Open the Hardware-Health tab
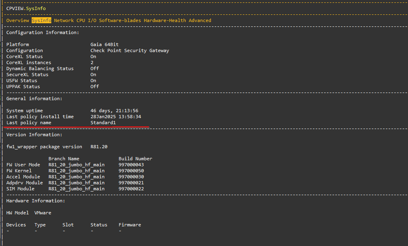The image size is (408, 246). (x=165, y=20)
